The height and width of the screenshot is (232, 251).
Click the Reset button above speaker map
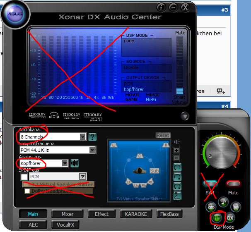click(x=163, y=135)
